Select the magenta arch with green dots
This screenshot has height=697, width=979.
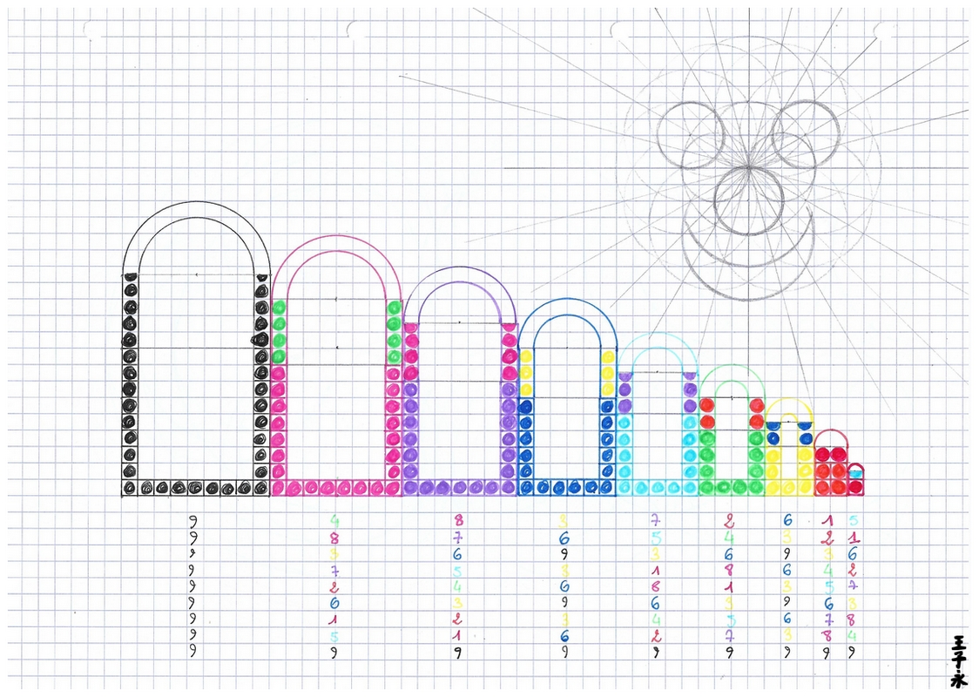(336, 365)
